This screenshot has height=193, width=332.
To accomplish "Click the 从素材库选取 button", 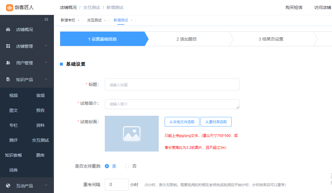I will click(216, 122).
